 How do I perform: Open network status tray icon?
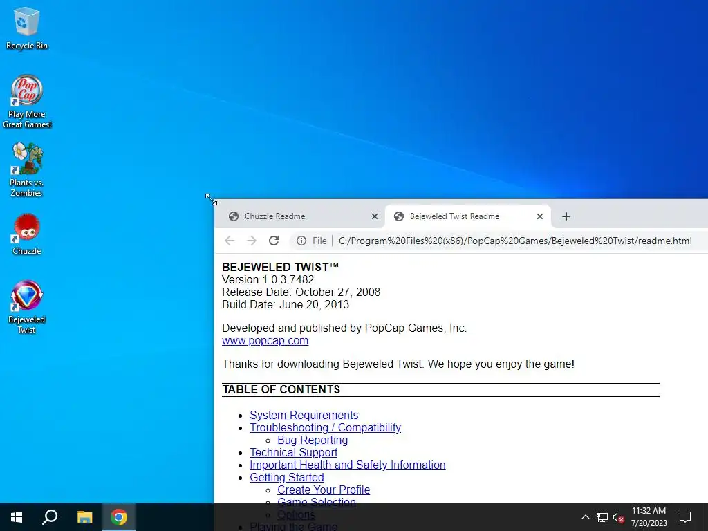point(602,517)
